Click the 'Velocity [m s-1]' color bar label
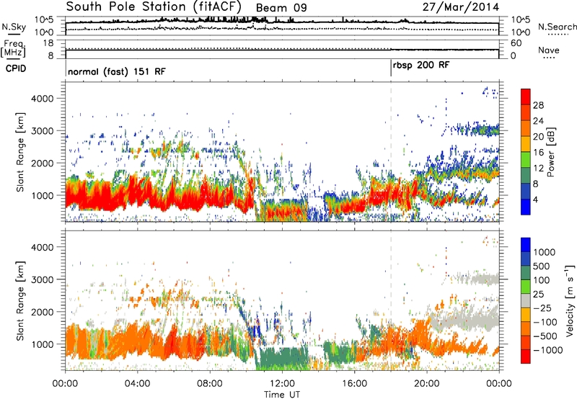Screen dimensions: 577x399 pos(570,300)
